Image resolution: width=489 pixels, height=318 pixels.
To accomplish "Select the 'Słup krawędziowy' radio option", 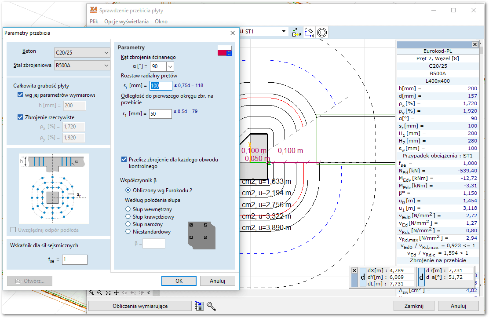I will coord(128,217).
